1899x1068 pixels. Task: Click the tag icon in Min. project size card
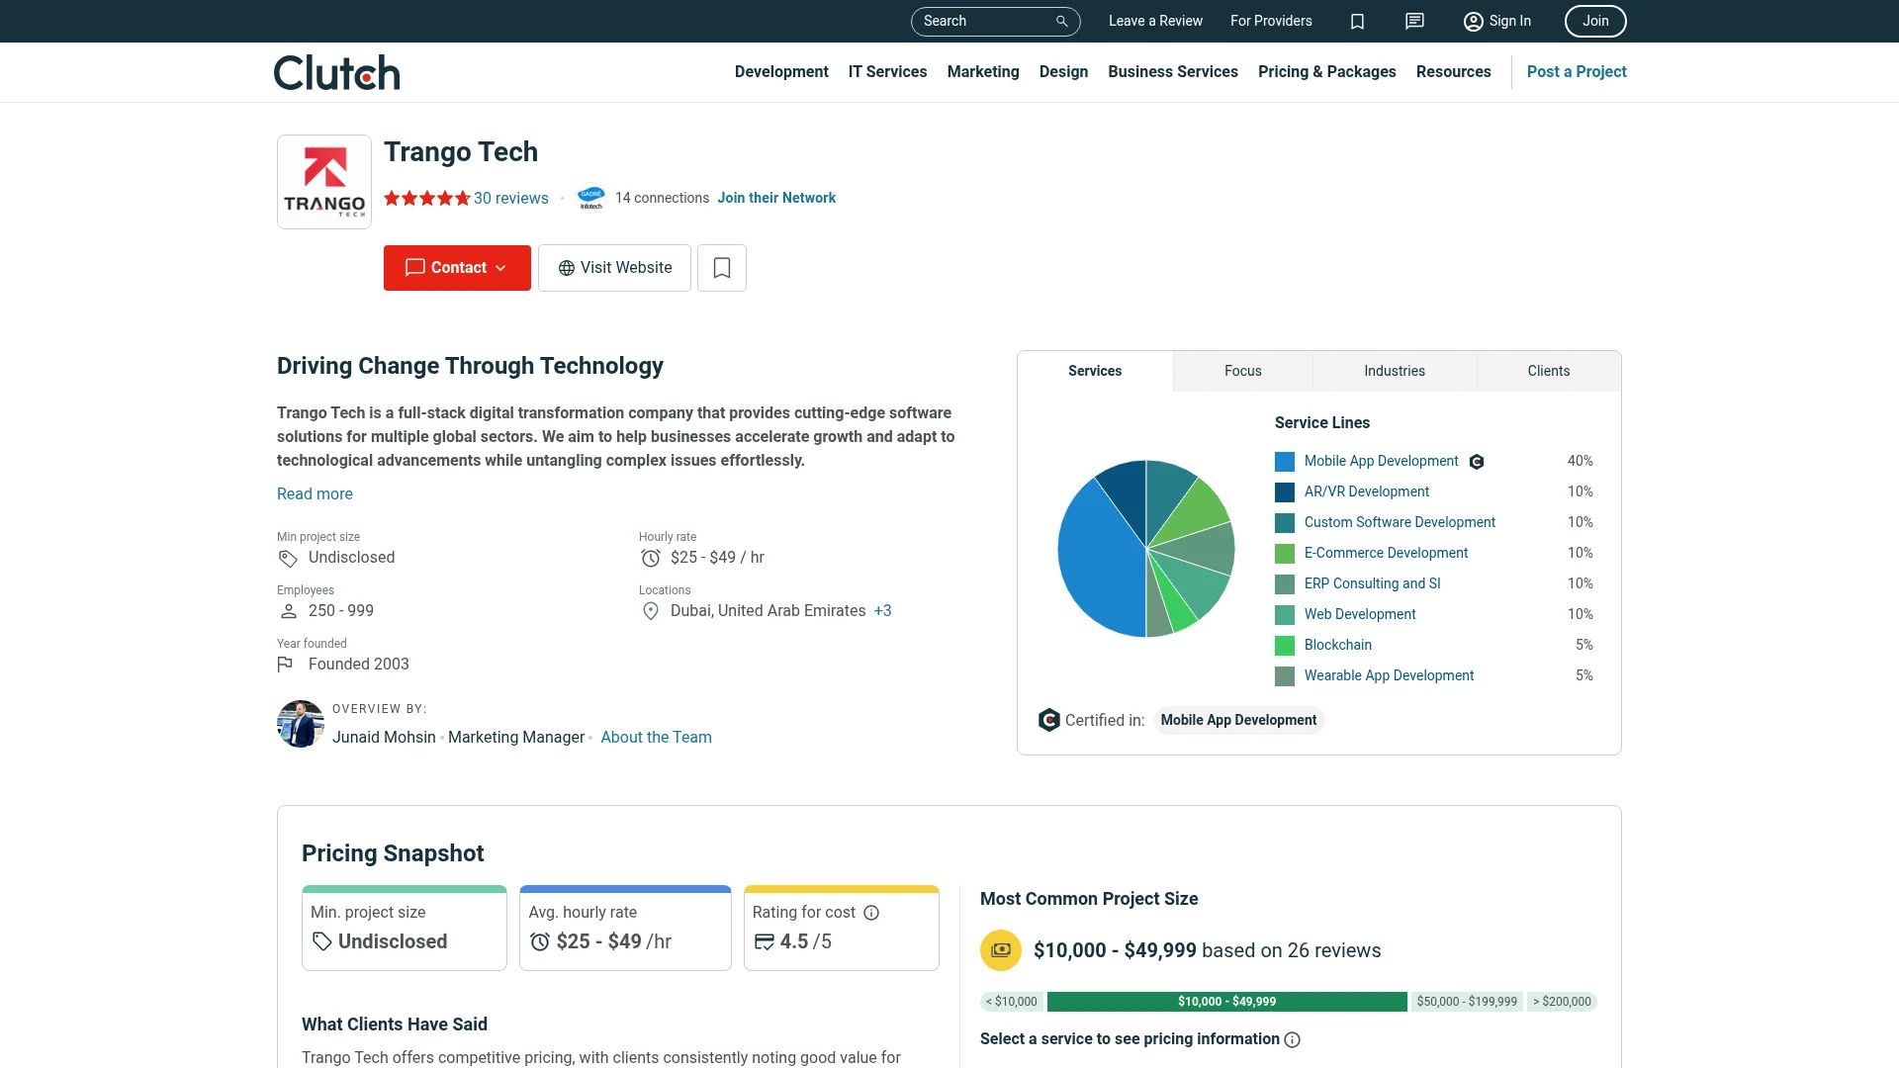(321, 942)
